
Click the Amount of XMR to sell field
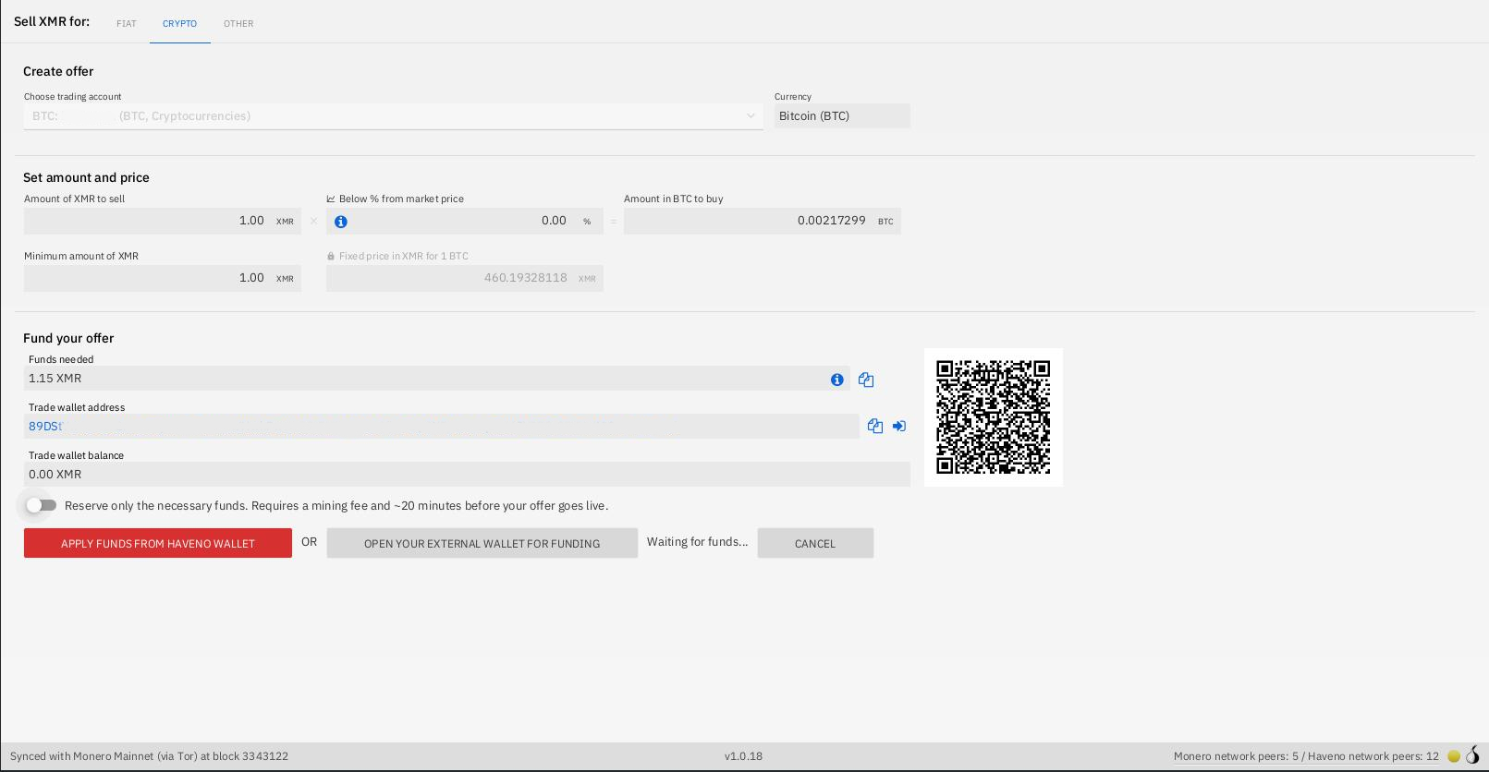163,221
